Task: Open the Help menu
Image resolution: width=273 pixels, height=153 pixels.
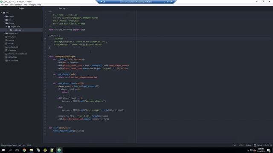Action: (x=39, y=5)
